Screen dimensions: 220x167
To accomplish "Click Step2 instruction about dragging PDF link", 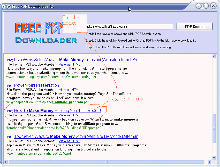I will point(141,41).
